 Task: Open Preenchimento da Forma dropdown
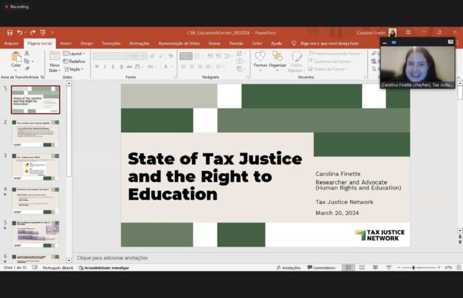(x=336, y=54)
